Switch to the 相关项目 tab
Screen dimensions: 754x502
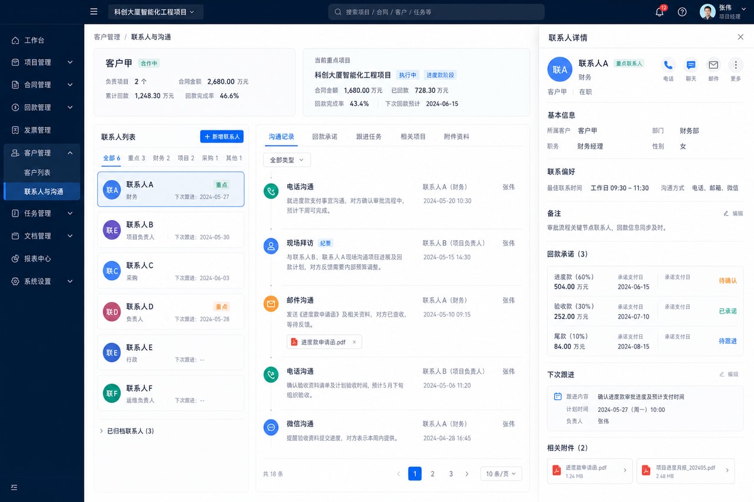point(413,137)
